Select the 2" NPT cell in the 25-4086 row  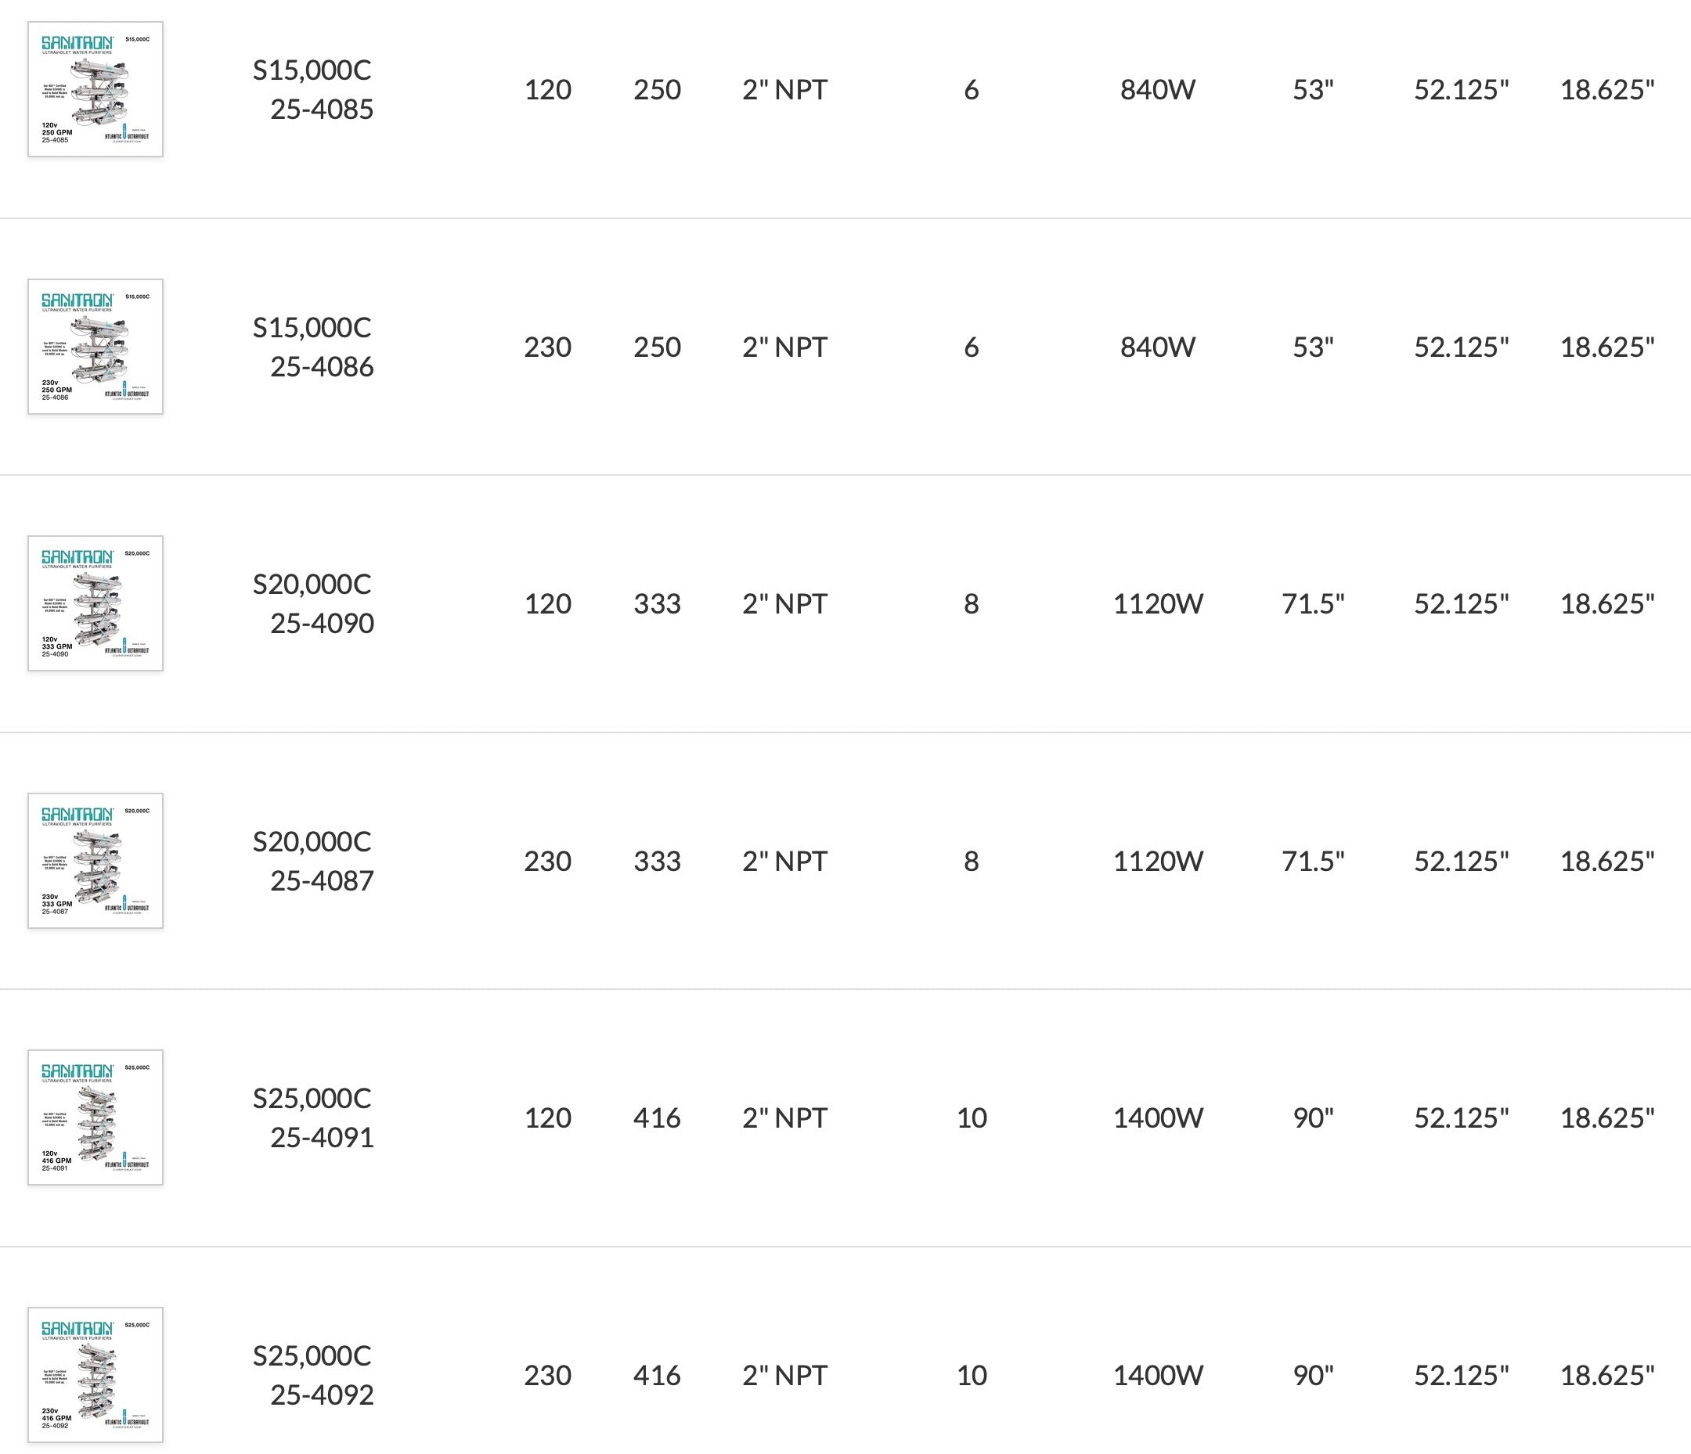tap(784, 347)
